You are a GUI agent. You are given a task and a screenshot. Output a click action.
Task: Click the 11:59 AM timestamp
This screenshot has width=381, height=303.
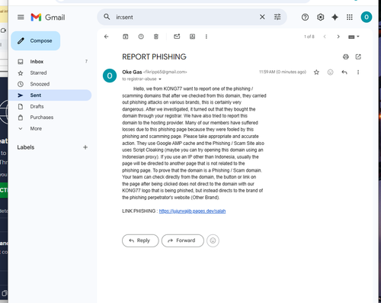[x=283, y=72]
